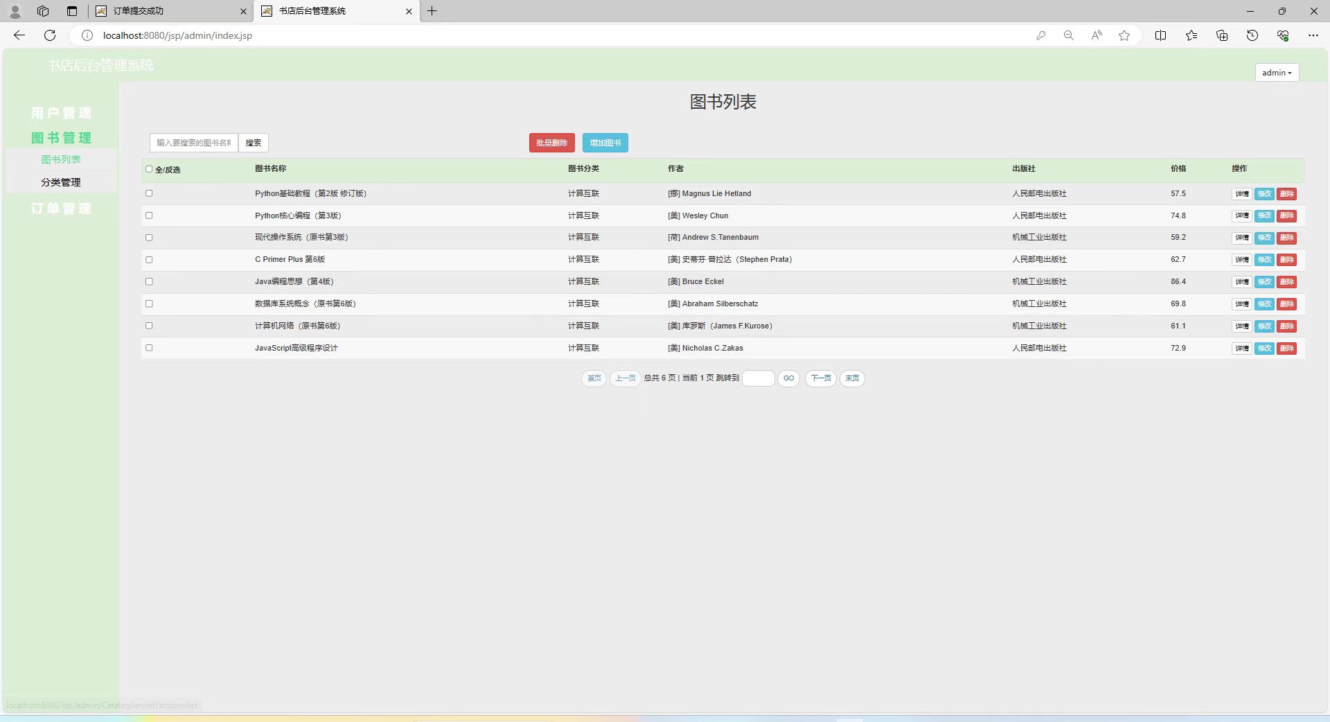This screenshot has width=1330, height=722.
Task: Close the 订单提交成功 tab
Action: [243, 11]
